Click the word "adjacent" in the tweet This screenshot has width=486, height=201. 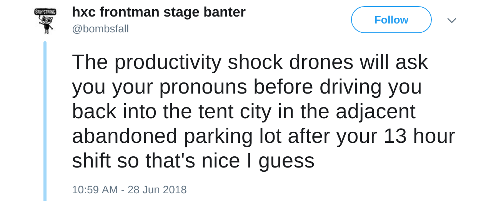[x=375, y=111]
